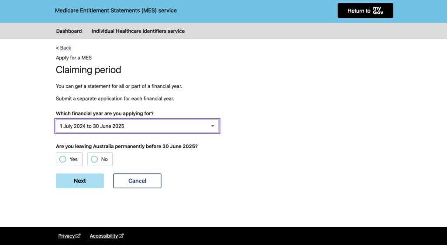Click the Next button

point(80,180)
